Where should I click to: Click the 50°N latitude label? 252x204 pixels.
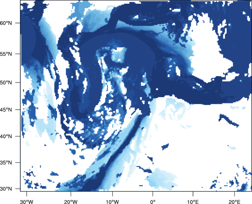click(6, 83)
